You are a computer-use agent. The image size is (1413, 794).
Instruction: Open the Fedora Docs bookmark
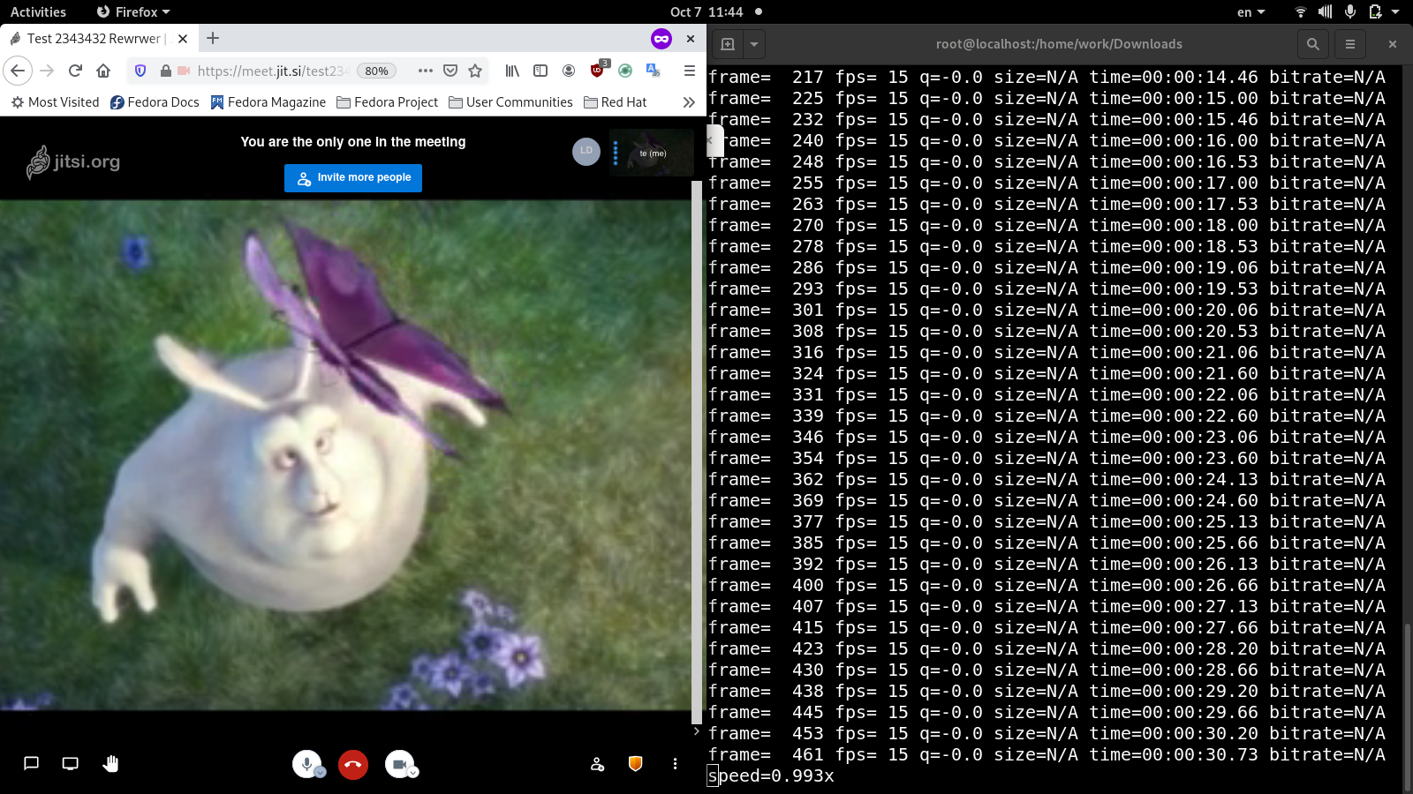point(155,102)
